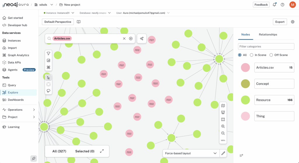Select the "All" radio button
The image size is (299, 163).
[240, 55]
